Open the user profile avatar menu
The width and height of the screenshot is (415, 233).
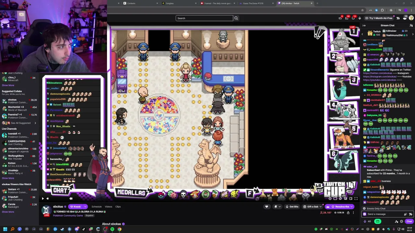(411, 18)
